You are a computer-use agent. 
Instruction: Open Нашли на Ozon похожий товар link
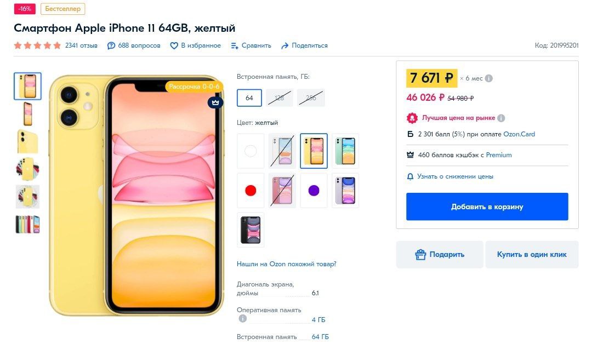point(287,264)
